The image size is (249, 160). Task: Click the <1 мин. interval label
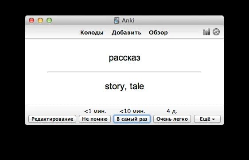click(95, 111)
